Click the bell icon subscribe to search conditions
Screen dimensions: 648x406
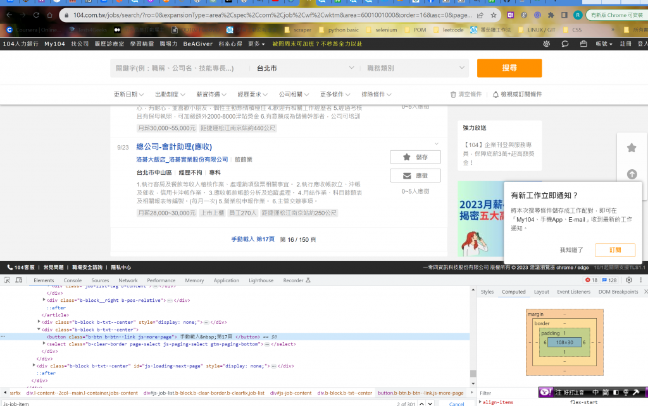tap(495, 94)
